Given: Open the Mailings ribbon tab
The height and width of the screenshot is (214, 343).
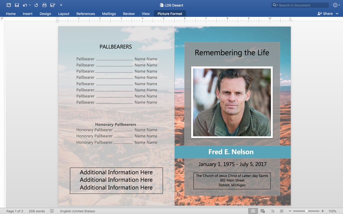Looking at the screenshot, I should pyautogui.click(x=109, y=14).
